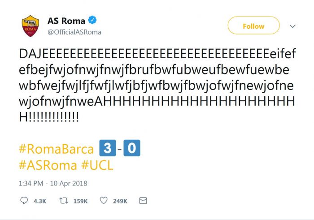The width and height of the screenshot is (314, 220).
Task: Share tweet via the envelope icon
Action: tap(143, 201)
